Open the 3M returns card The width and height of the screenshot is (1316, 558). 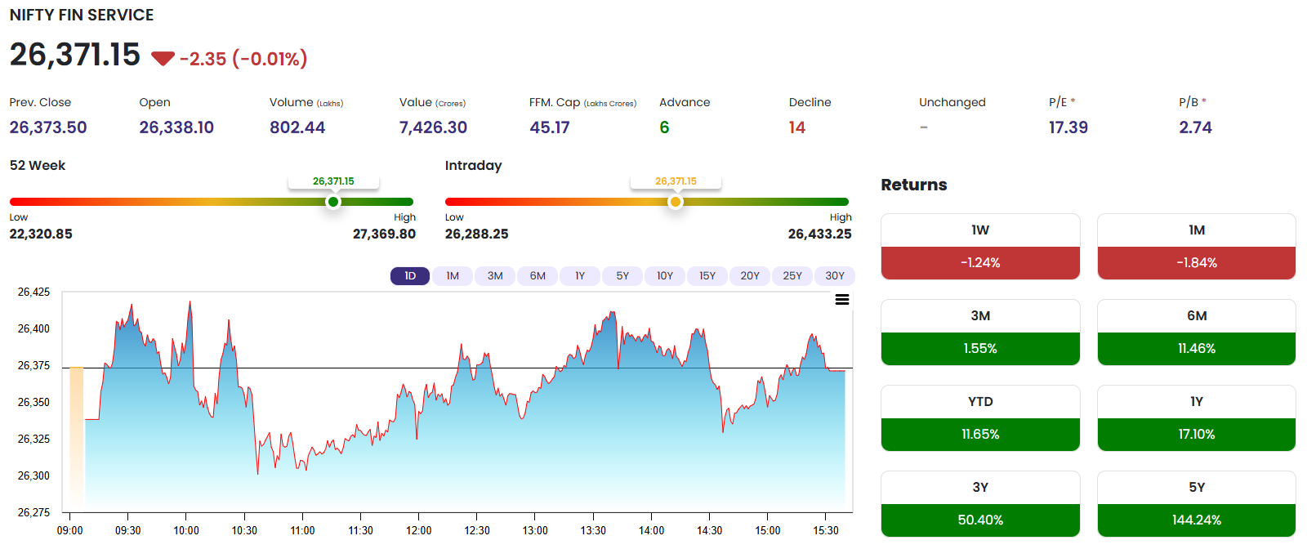click(980, 333)
